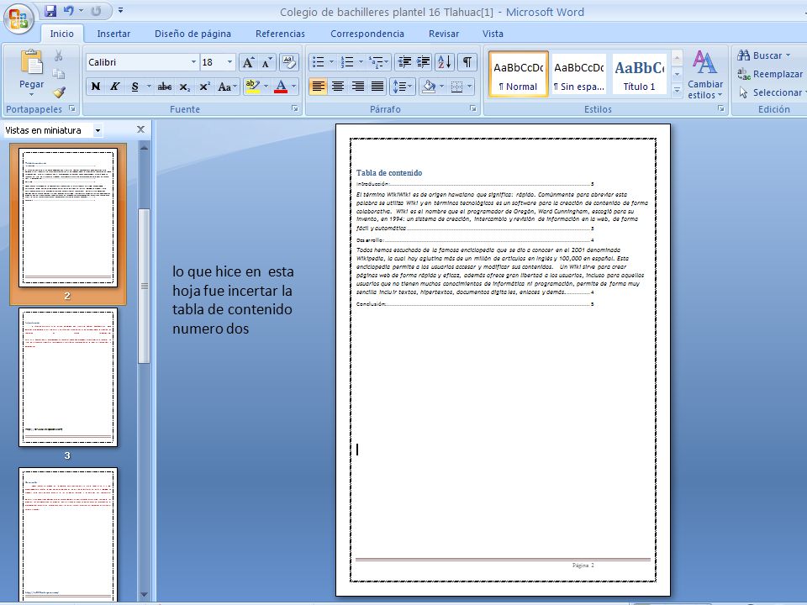Viewport: 807px width, 605px height.
Task: Open the Referencias tab
Action: [x=280, y=34]
